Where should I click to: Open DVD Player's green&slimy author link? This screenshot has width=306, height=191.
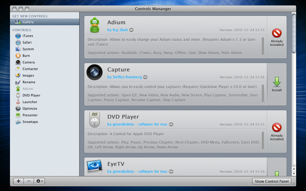pos(137,124)
